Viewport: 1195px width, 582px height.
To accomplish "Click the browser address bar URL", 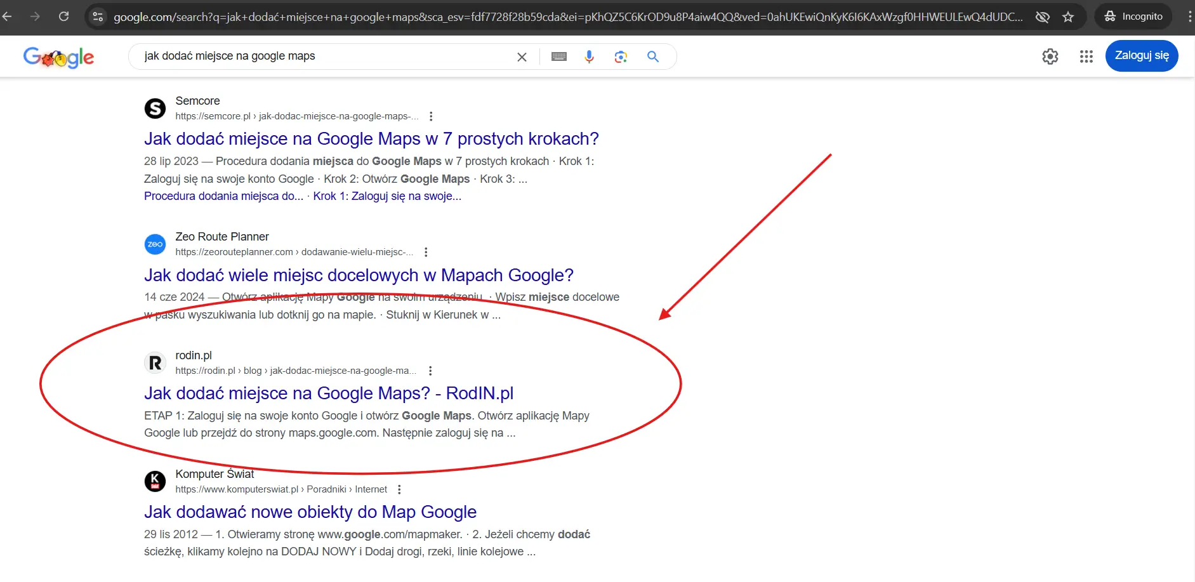I will tap(568, 17).
